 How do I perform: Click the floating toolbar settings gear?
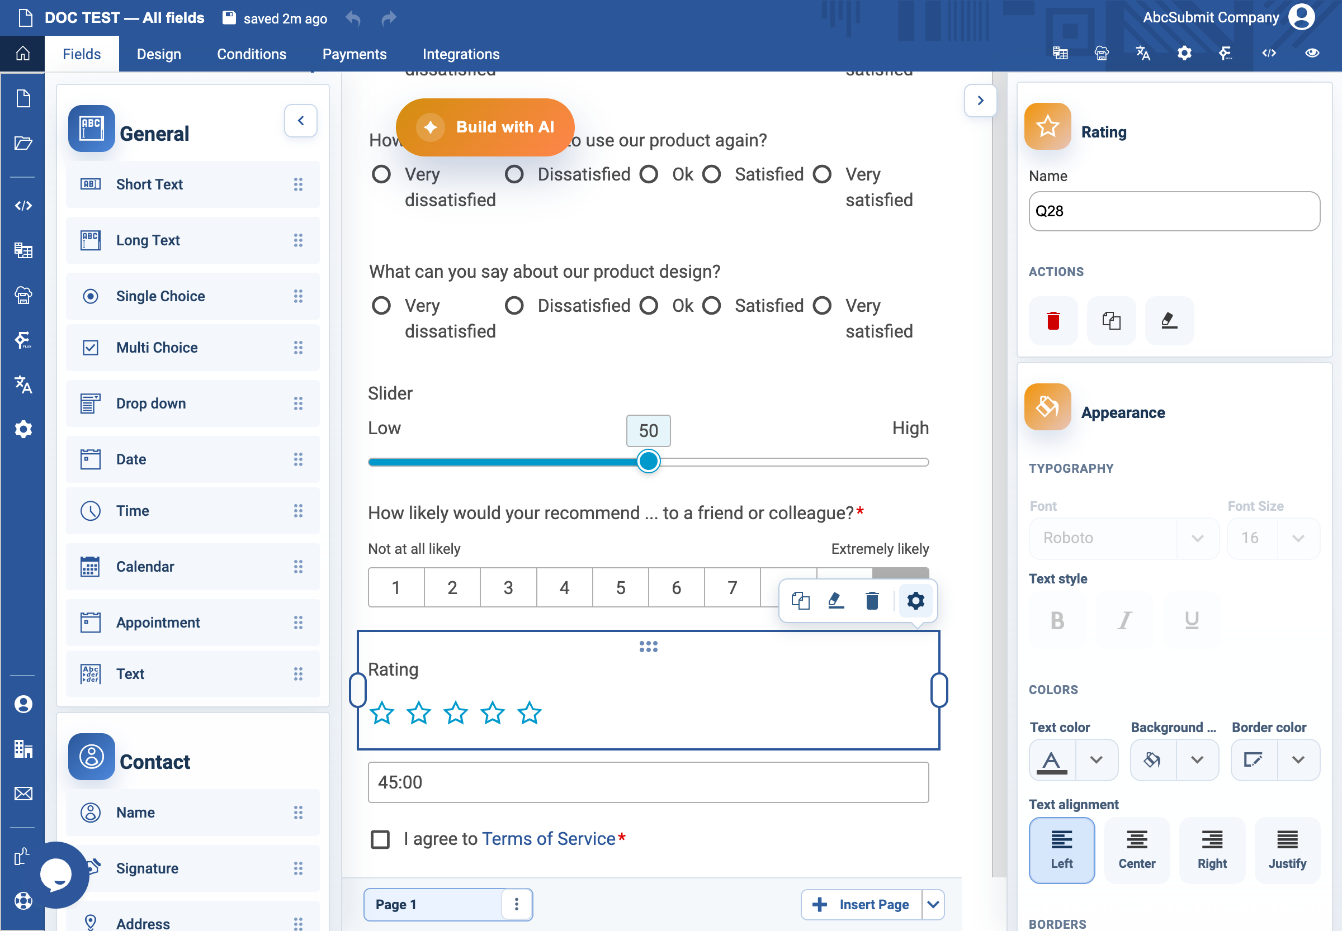click(x=915, y=600)
